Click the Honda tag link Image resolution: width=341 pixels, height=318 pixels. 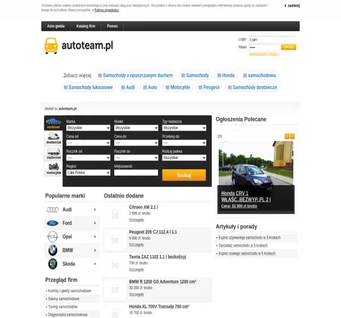[x=226, y=76]
